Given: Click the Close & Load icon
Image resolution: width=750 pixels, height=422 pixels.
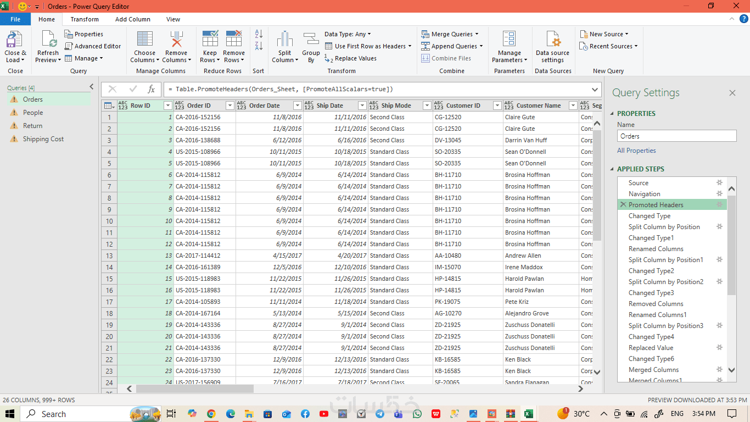Looking at the screenshot, I should click(x=14, y=40).
